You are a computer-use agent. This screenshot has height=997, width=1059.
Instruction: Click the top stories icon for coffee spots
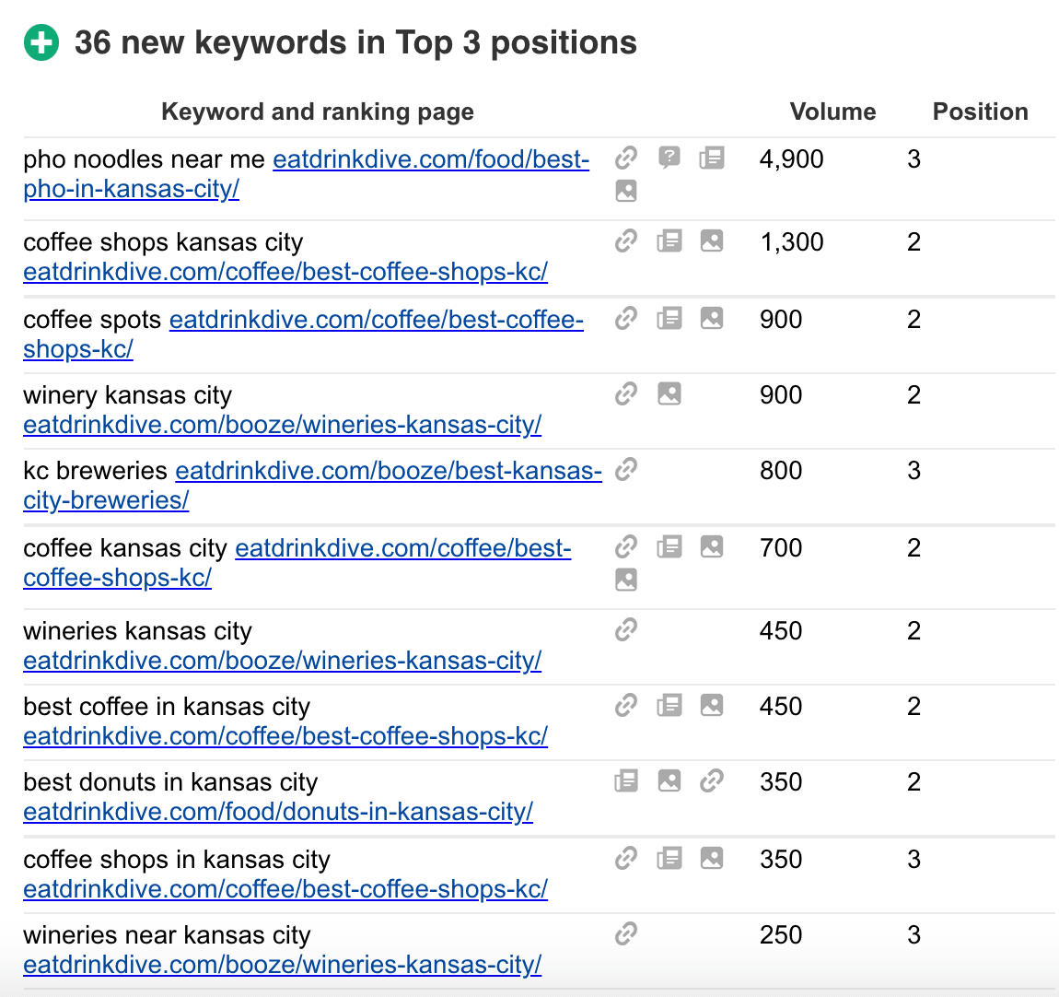point(669,319)
